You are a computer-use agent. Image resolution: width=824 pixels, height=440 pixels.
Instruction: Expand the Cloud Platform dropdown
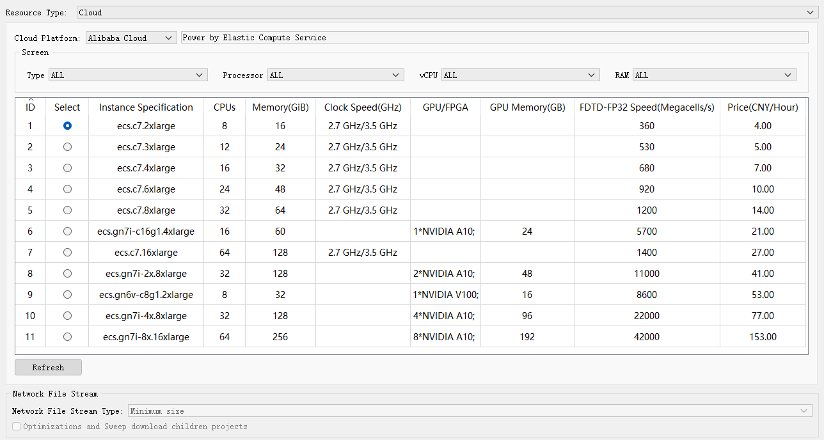click(131, 38)
